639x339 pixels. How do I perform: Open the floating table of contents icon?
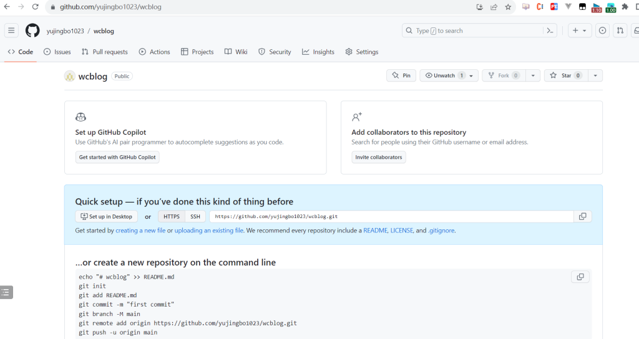[6, 292]
